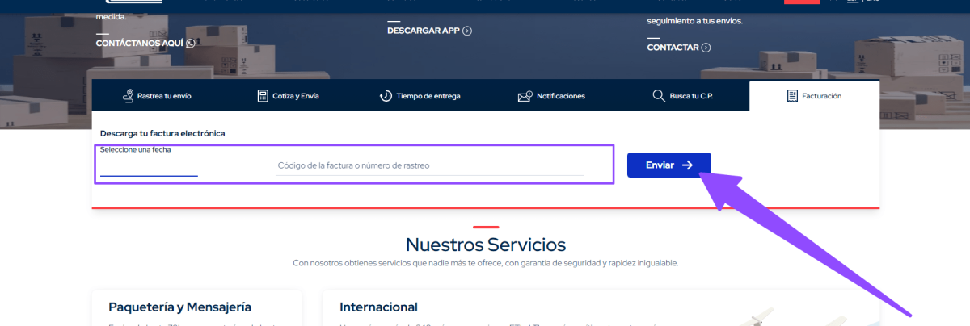
Task: Click the circled arrow next to Contactar
Action: tap(706, 48)
